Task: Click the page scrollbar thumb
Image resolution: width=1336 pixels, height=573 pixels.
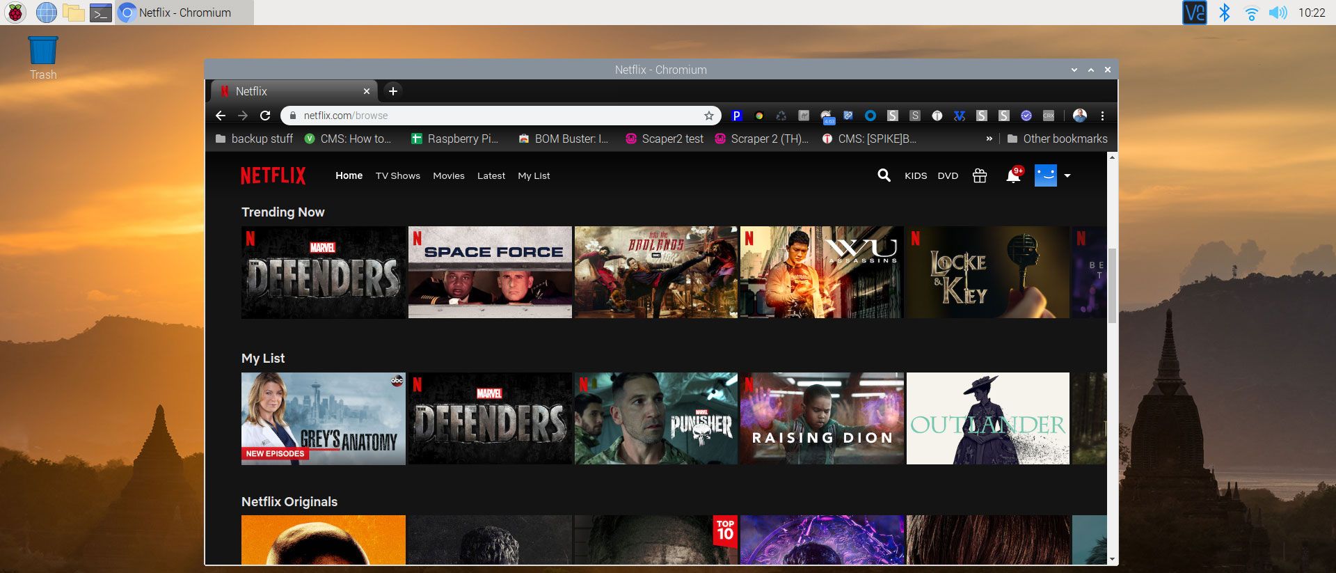Action: point(1112,285)
